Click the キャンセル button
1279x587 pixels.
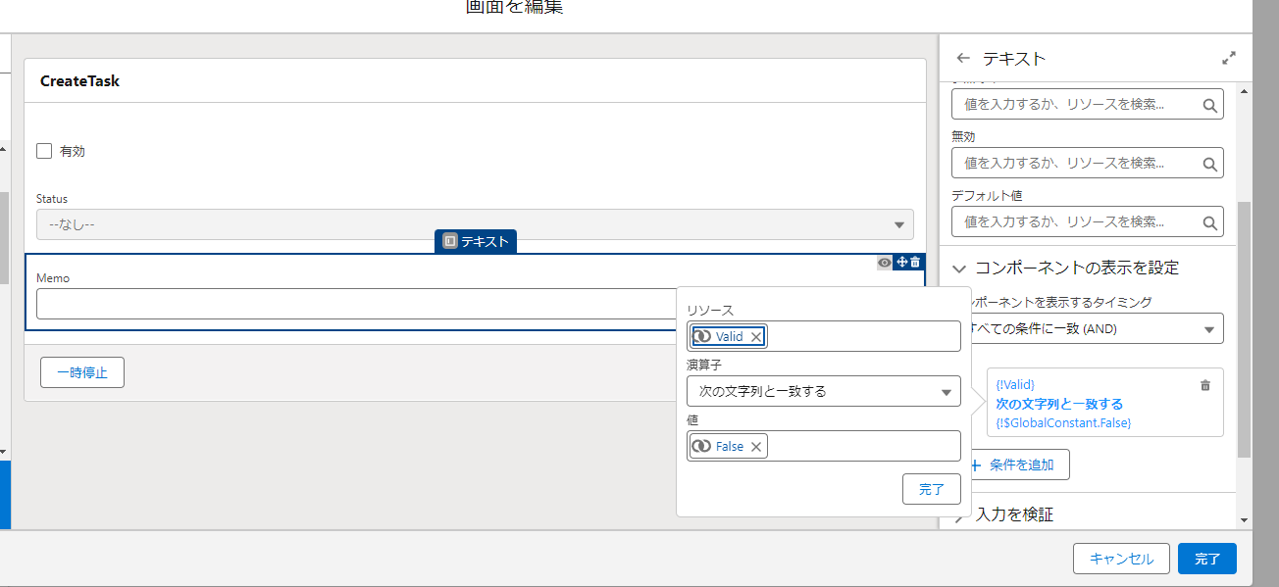(1121, 559)
